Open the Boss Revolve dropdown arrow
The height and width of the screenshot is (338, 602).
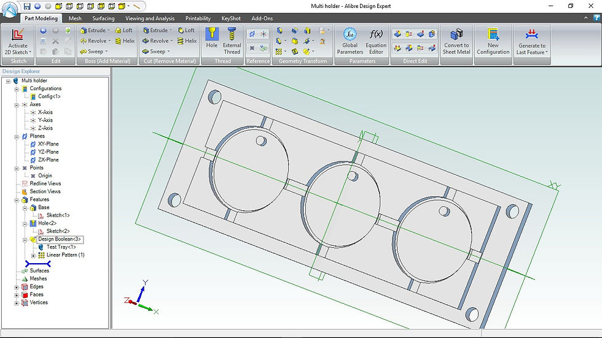[109, 41]
